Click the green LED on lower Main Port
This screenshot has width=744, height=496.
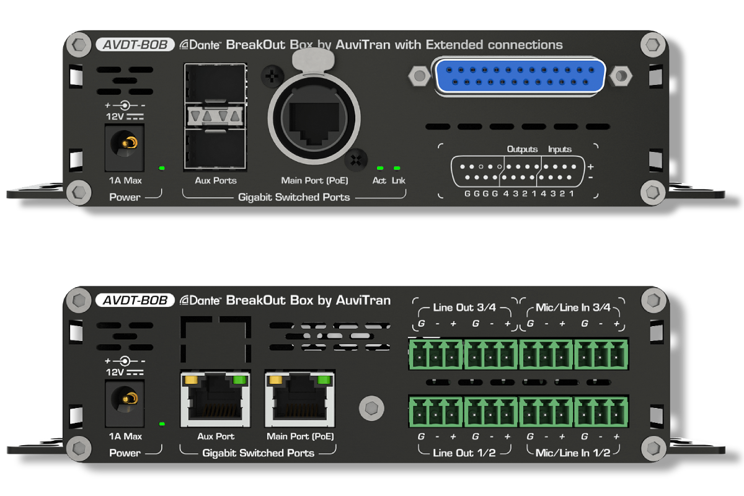point(322,379)
